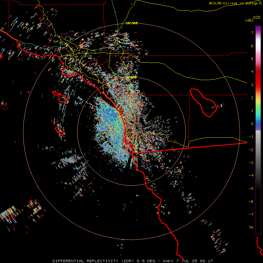Screen dimensions: 263x263
Task: Select the 7 value on color scale
Action: coord(252,33)
